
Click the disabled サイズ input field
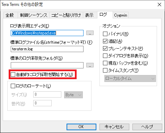(x=47, y=94)
